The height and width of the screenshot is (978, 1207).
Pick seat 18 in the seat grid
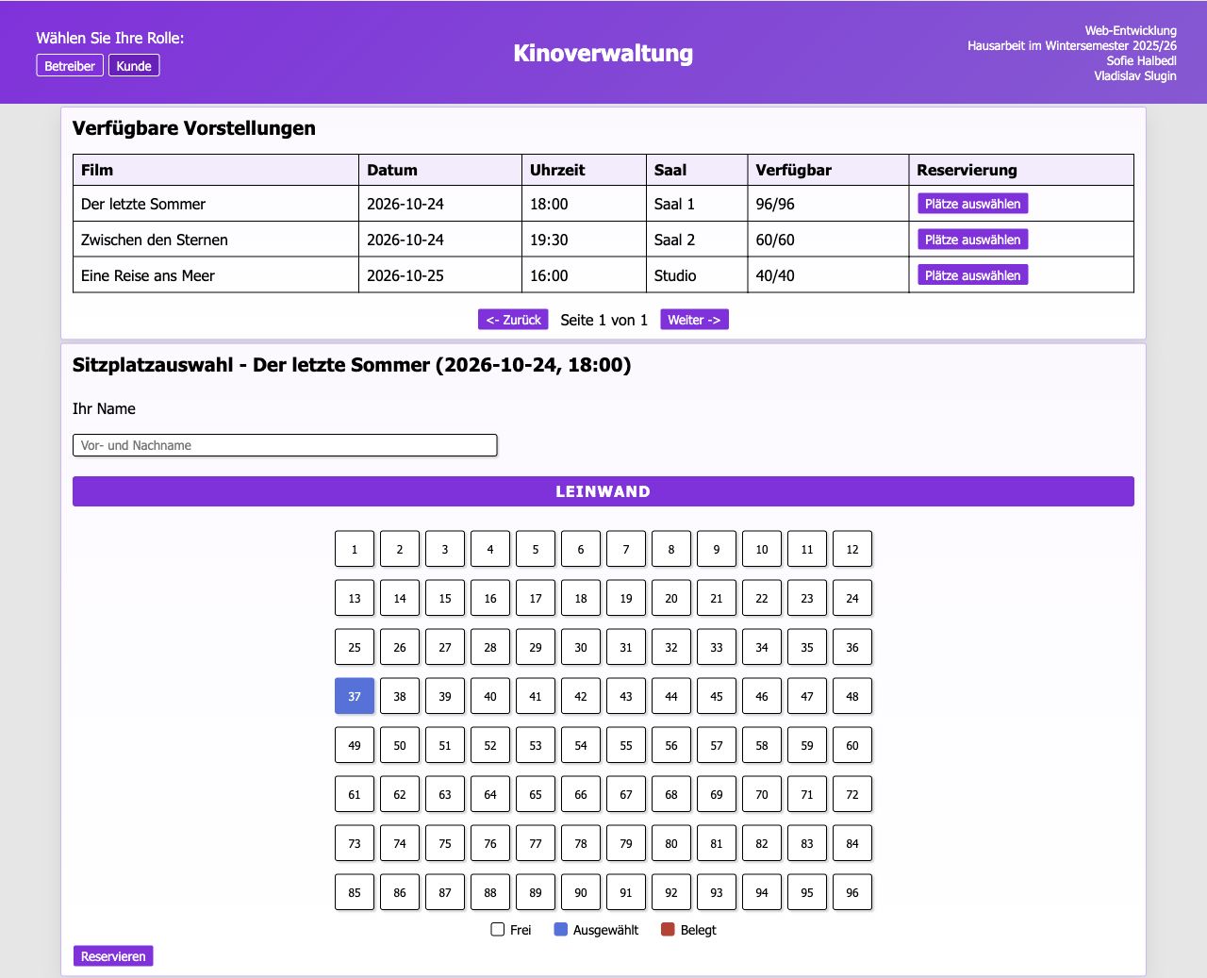tap(581, 598)
